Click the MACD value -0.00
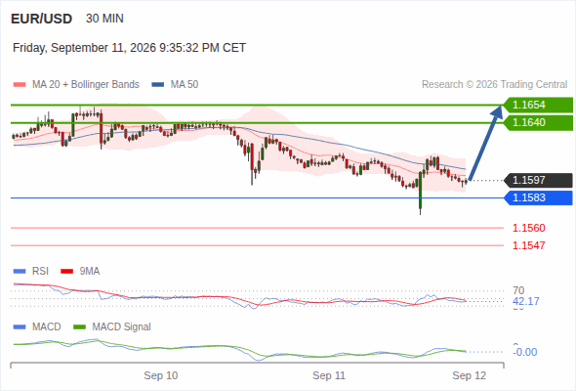The width and height of the screenshot is (576, 391). (x=525, y=352)
